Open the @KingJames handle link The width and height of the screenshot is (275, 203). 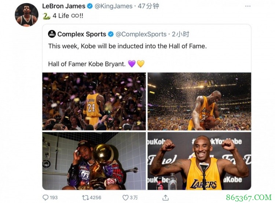pos(114,6)
